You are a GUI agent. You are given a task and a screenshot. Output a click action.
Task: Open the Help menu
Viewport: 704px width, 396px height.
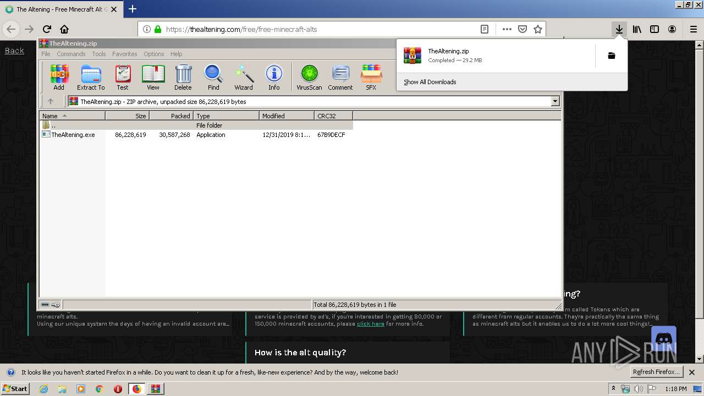click(x=176, y=54)
